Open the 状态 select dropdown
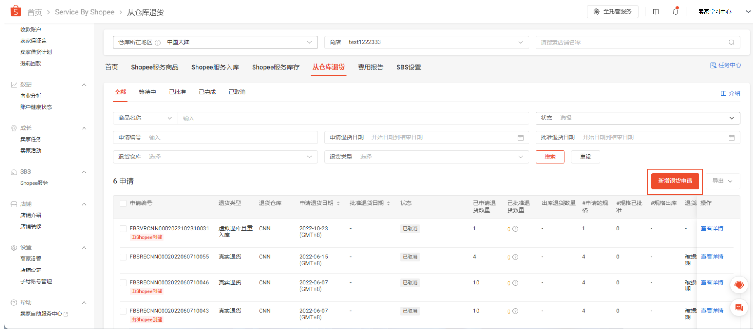The image size is (753, 331). (x=637, y=118)
